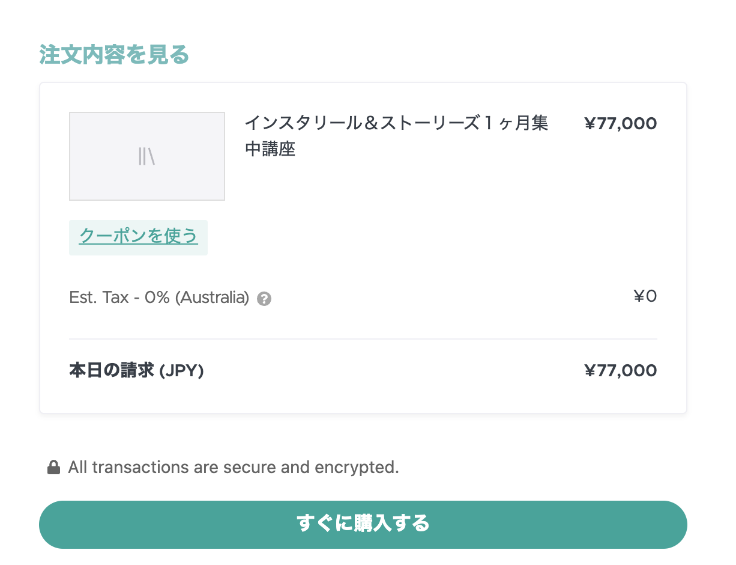The width and height of the screenshot is (736, 565).
Task: Click the divider line above 本日の請求
Action: (x=363, y=339)
